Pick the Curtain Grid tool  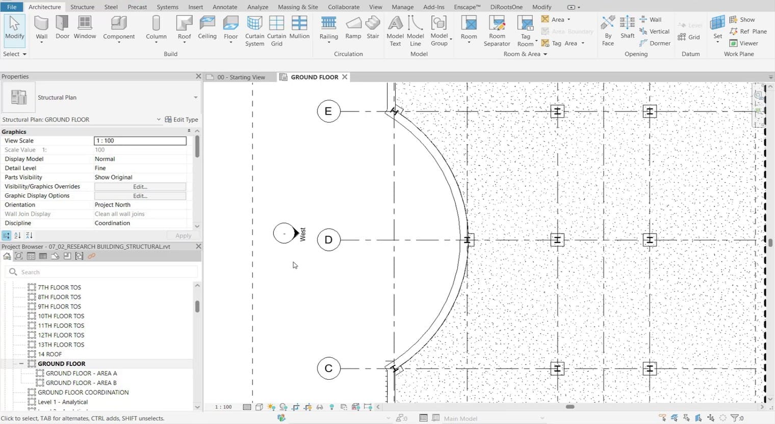click(x=276, y=31)
